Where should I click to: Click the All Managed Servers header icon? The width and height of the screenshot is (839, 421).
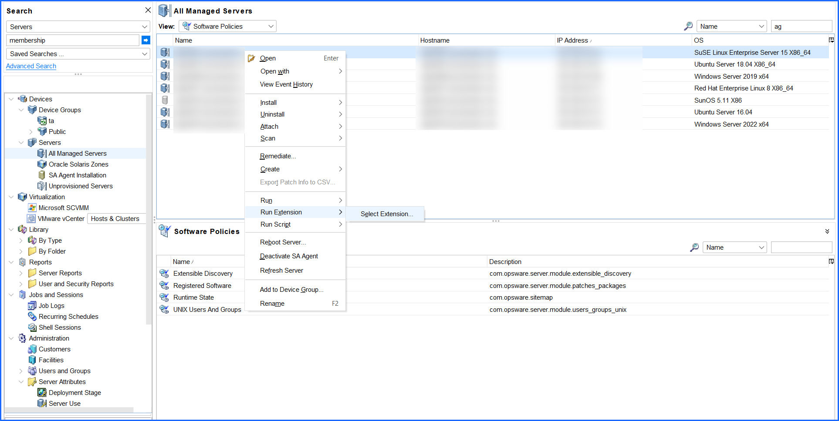pos(164,10)
